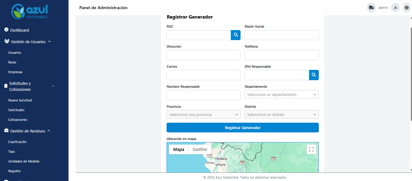
Task: Open Registro under Gestión de Residuos
Action: coord(14,171)
